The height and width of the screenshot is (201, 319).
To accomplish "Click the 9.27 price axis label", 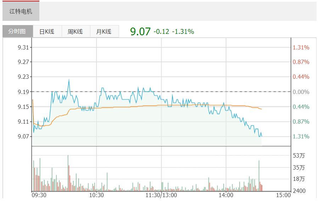I will tap(23, 62).
